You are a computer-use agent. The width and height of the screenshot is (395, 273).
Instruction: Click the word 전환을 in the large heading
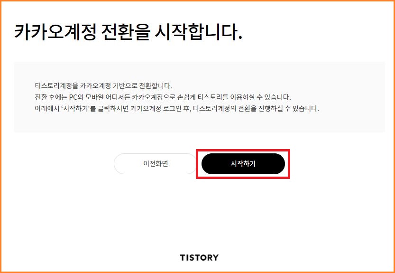coord(126,32)
